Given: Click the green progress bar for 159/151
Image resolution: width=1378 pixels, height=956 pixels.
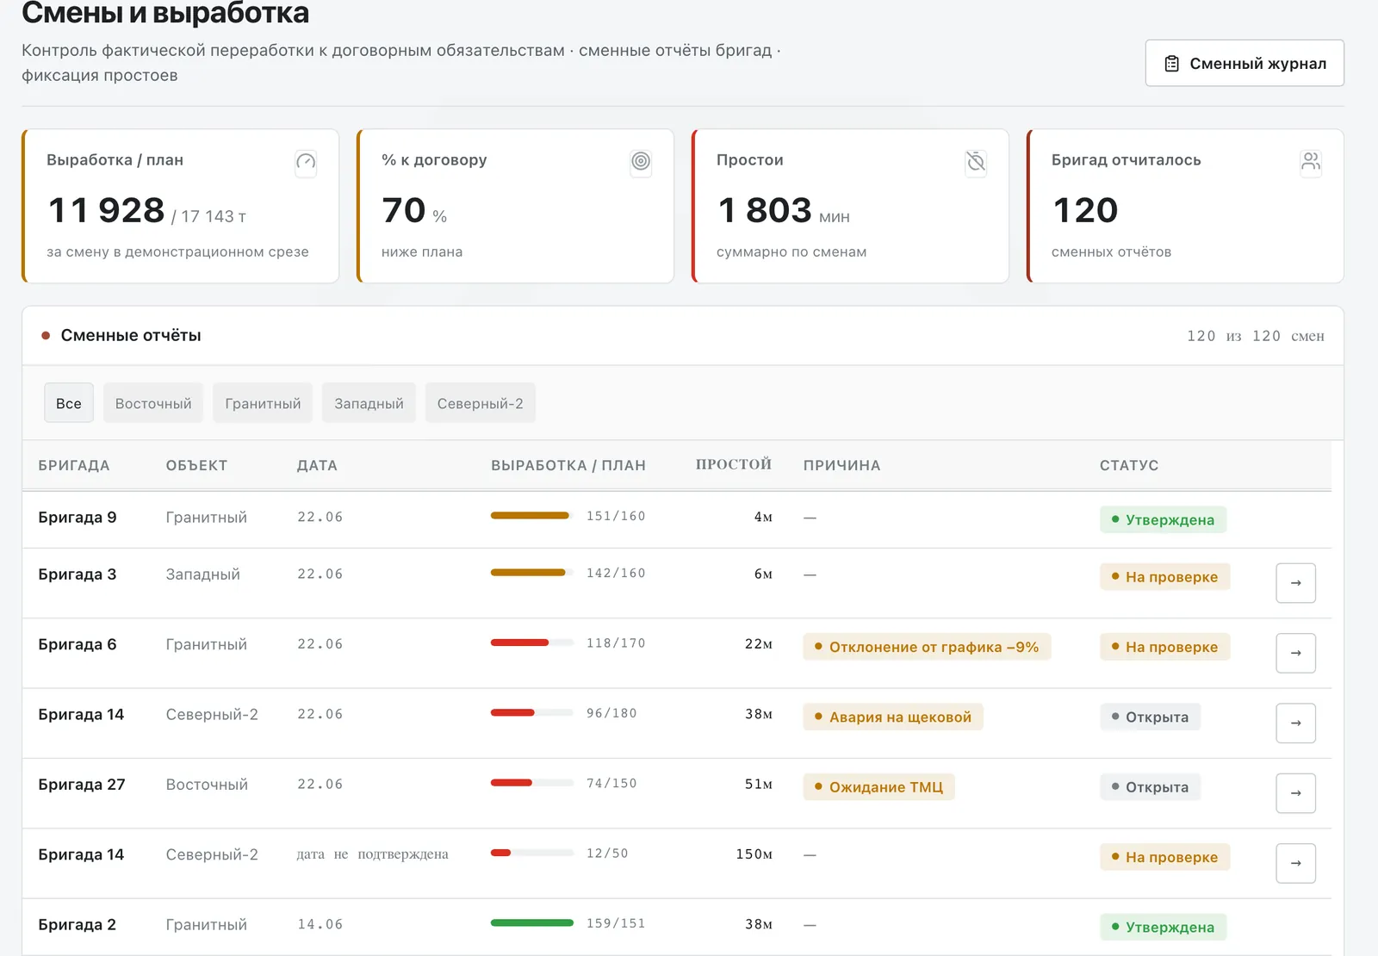Looking at the screenshot, I should [x=532, y=923].
